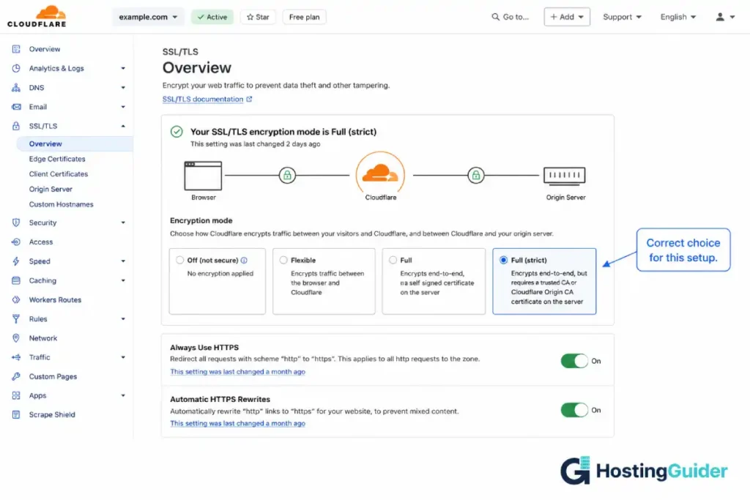
Task: Select the Full (strict) radio button
Action: coord(503,260)
